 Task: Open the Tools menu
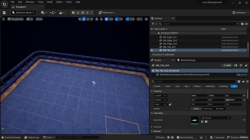point(41,2)
